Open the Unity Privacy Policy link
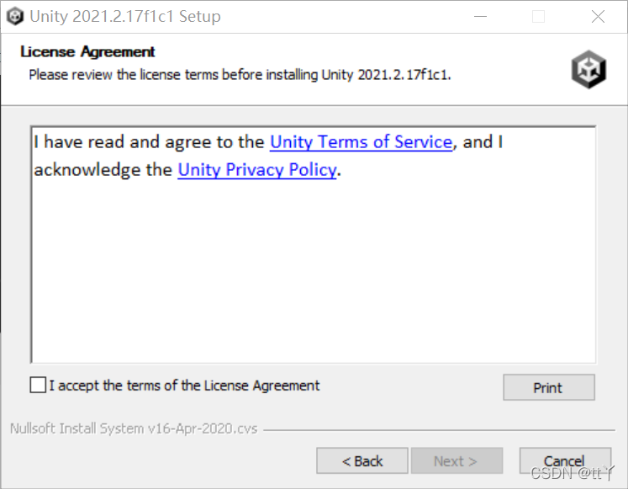This screenshot has width=628, height=489. coord(256,169)
